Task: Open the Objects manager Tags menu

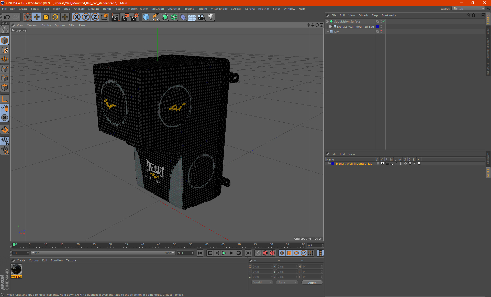Action: point(375,15)
